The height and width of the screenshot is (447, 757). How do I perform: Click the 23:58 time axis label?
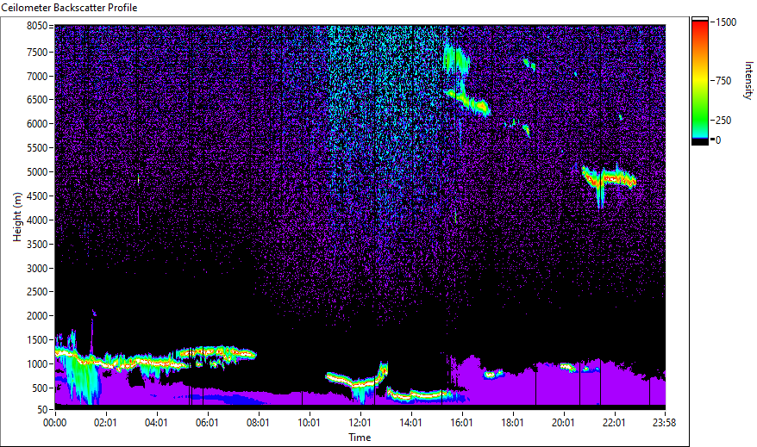tap(664, 423)
